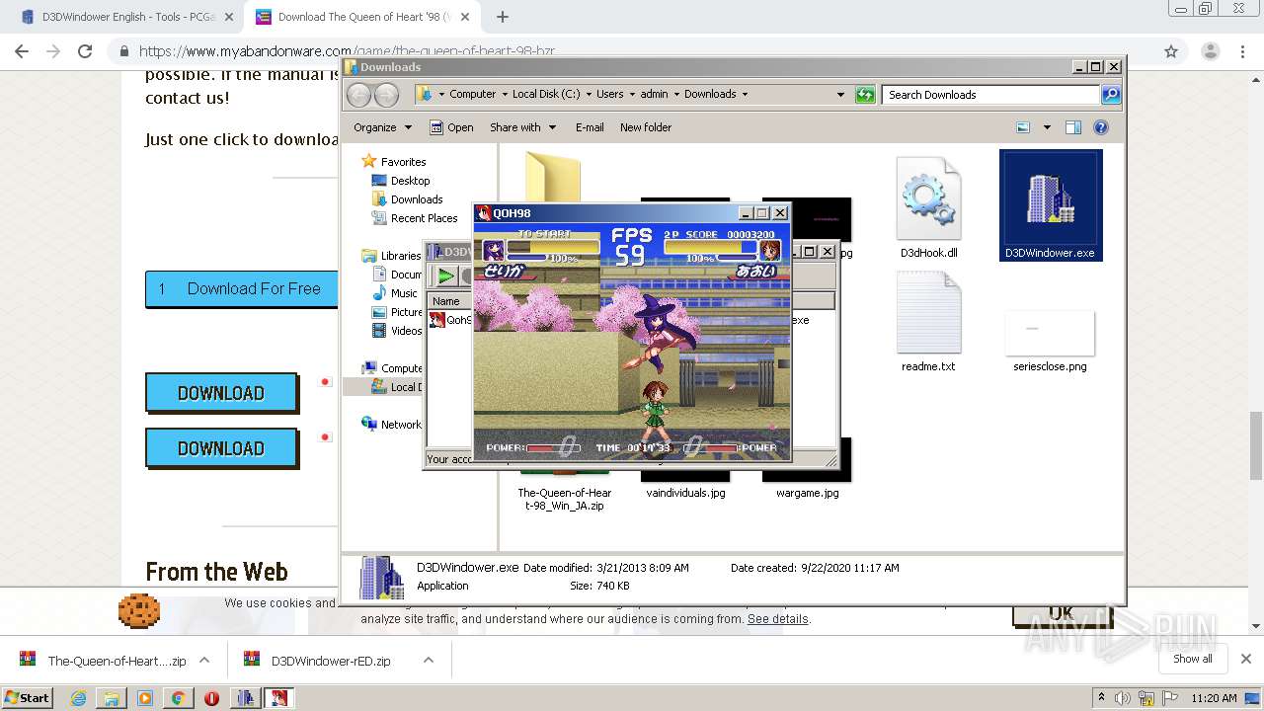This screenshot has width=1264, height=711.
Task: Open a new Chrome tab
Action: tap(503, 17)
